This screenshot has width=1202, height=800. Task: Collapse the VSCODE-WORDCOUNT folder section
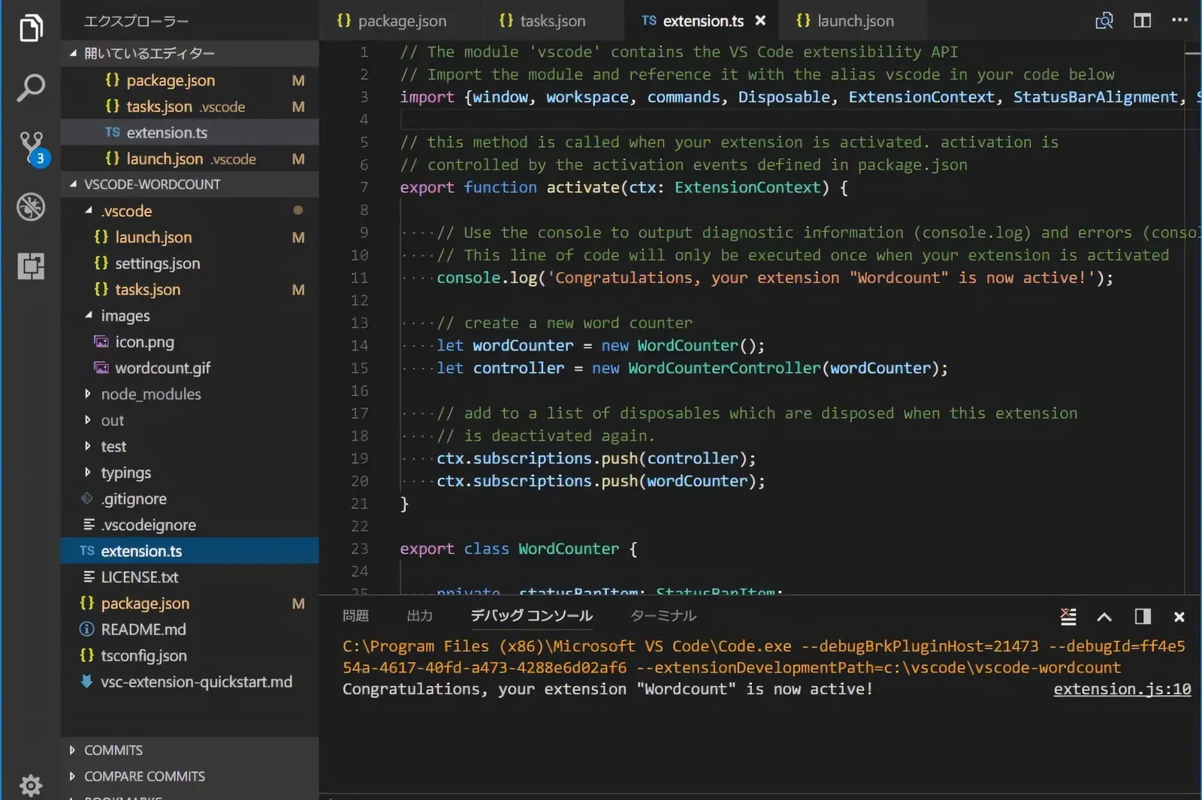189,184
